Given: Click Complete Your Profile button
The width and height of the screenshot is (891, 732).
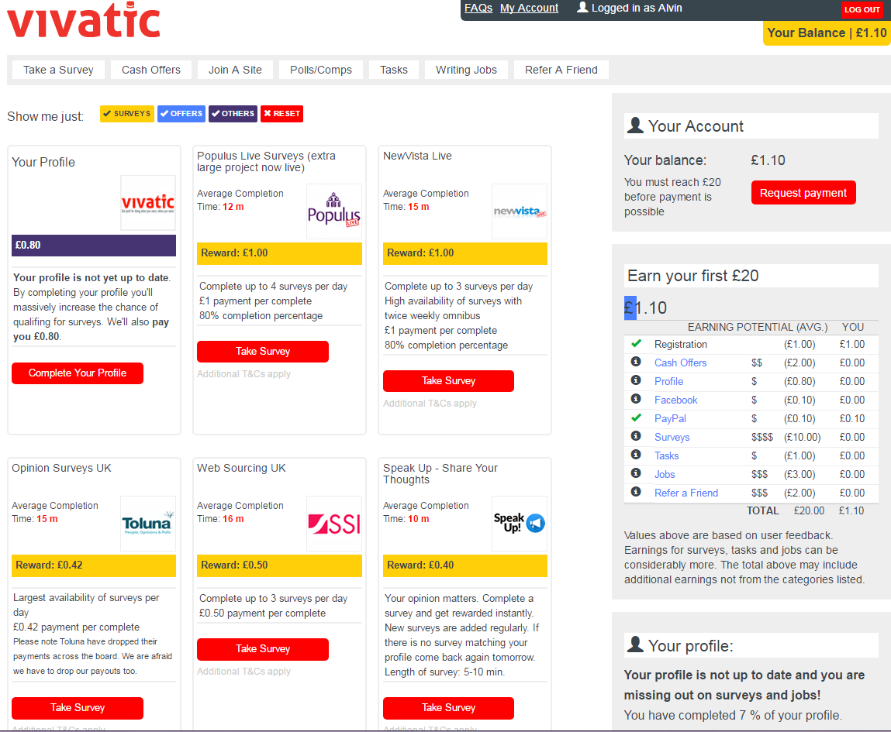Looking at the screenshot, I should 78,373.
